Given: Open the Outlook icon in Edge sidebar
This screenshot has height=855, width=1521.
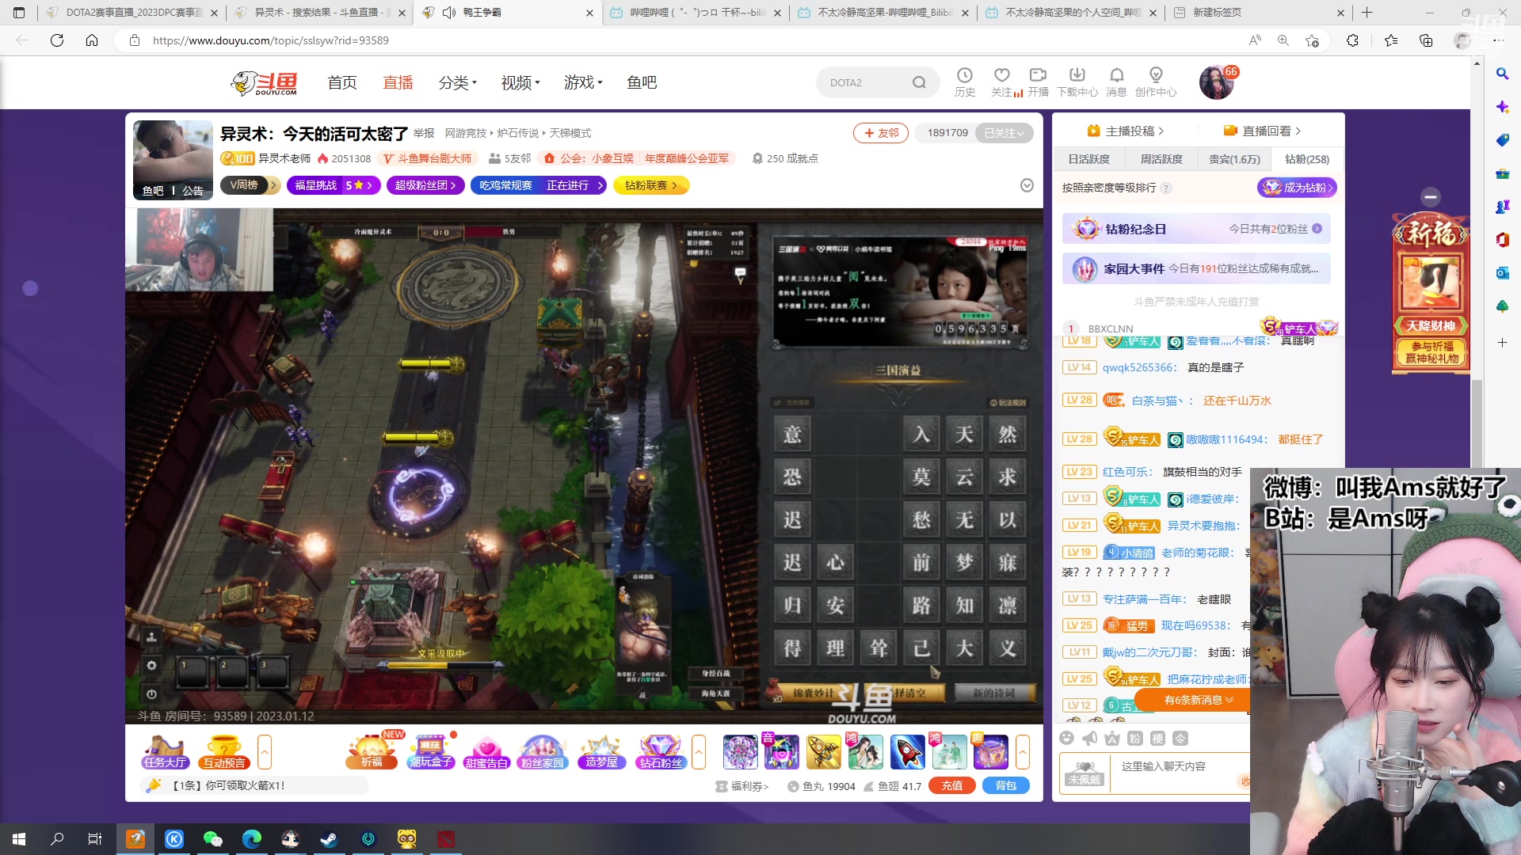Looking at the screenshot, I should [x=1502, y=273].
